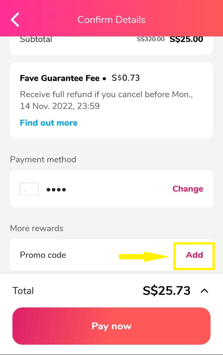The height and width of the screenshot is (355, 223).
Task: Change the payment method
Action: (188, 189)
